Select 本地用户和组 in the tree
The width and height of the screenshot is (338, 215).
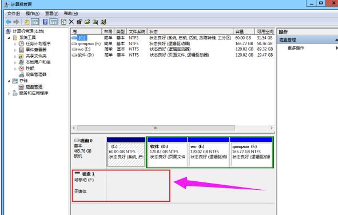point(38,62)
